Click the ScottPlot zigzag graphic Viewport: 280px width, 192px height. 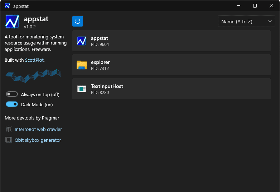pos(33,76)
